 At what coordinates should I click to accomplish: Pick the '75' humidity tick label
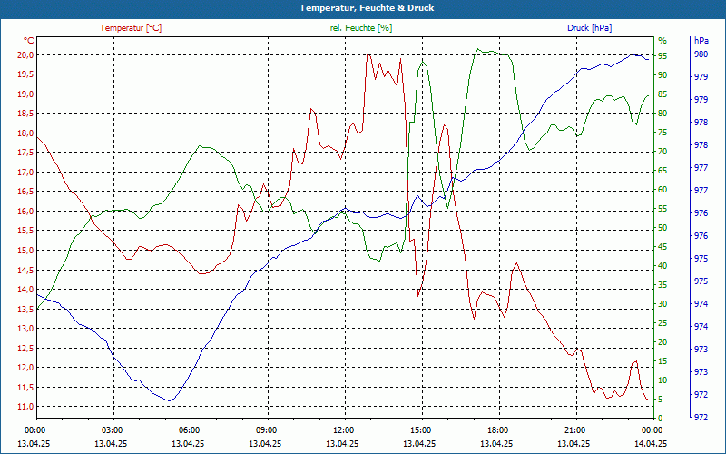click(662, 133)
